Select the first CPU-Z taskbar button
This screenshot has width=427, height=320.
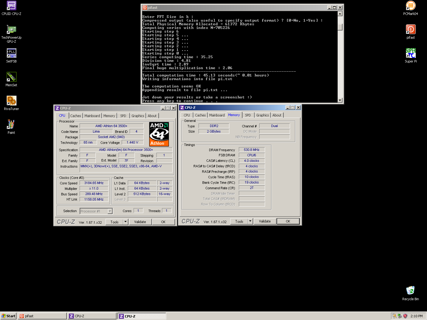coord(92,316)
